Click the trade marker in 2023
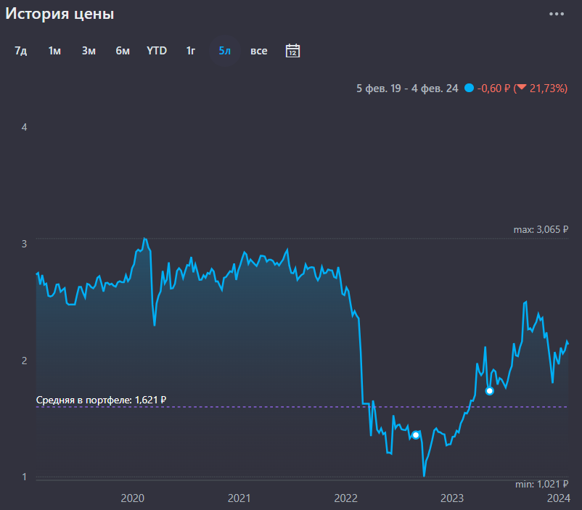Screen dimensions: 582x510 [490, 391]
